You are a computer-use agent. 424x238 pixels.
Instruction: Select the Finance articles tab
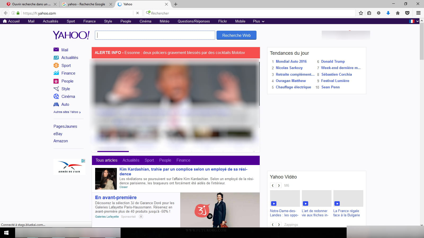[x=183, y=160]
